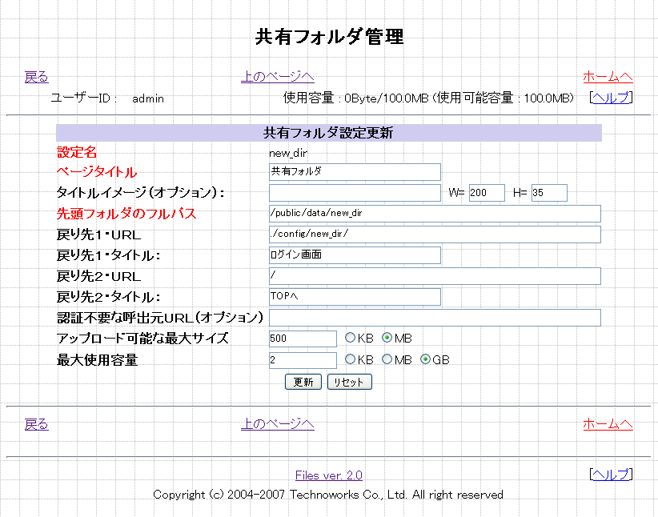This screenshot has width=658, height=517.
Task: Select KB for アップロード可能な最大サイズ
Action: coord(350,339)
